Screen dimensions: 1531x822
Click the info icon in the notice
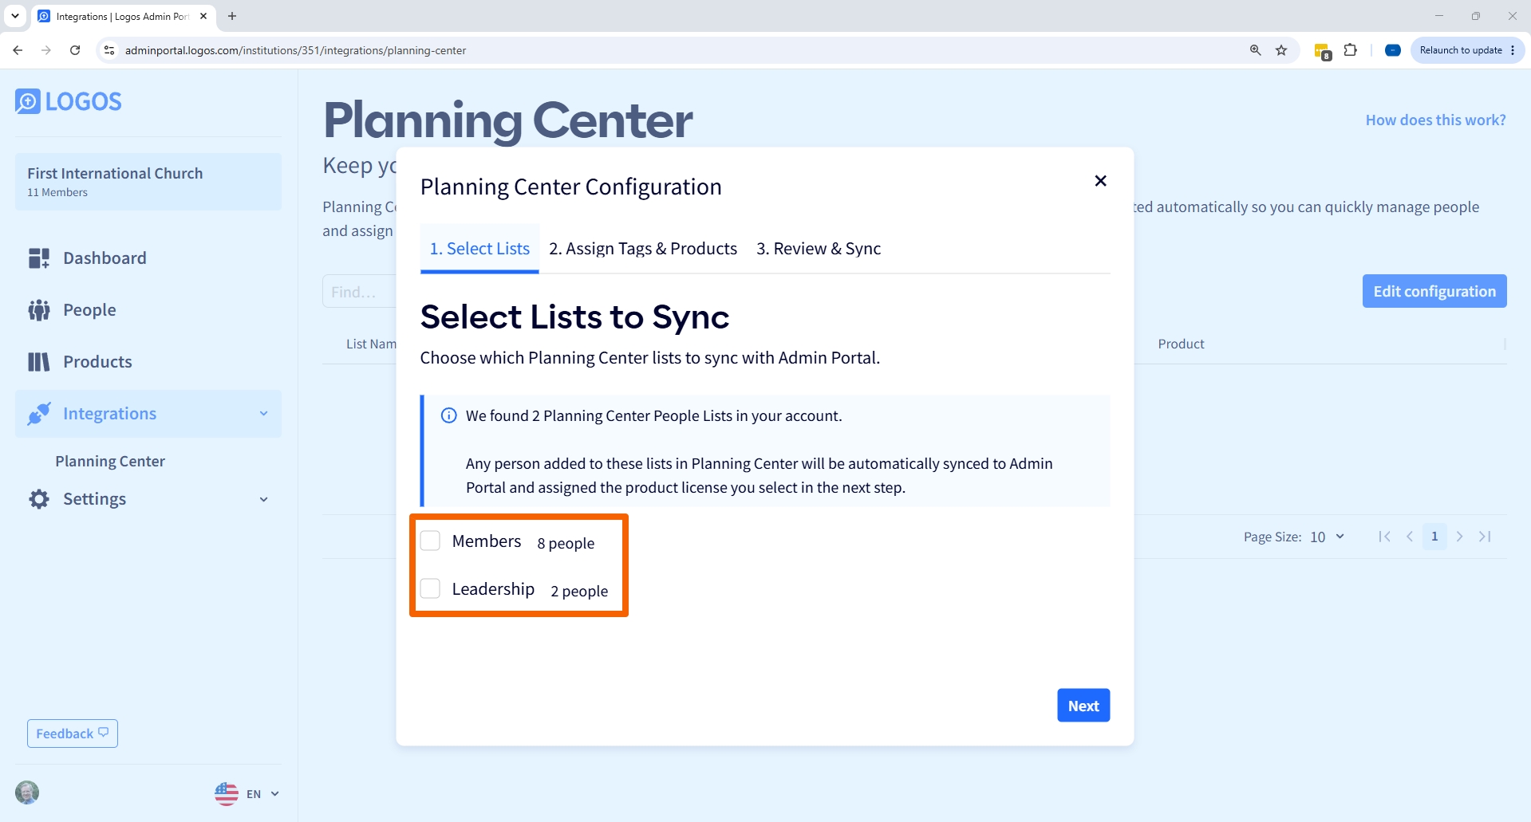click(449, 415)
